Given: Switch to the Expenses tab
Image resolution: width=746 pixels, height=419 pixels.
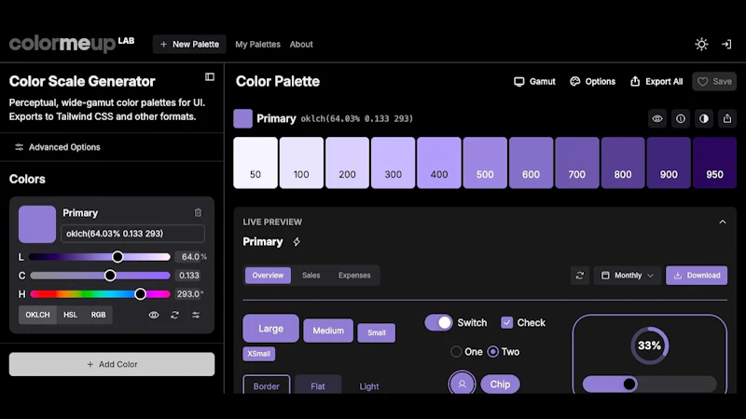Looking at the screenshot, I should point(354,276).
